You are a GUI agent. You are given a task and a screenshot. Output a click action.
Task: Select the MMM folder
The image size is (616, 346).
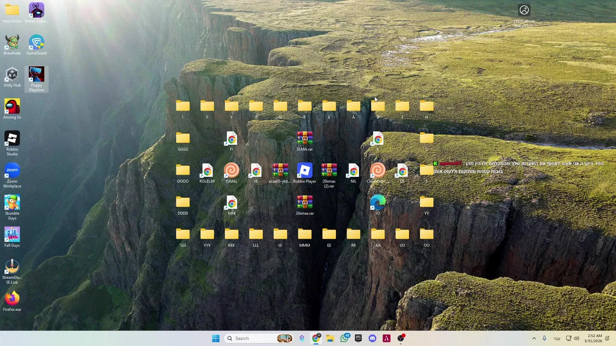click(305, 237)
